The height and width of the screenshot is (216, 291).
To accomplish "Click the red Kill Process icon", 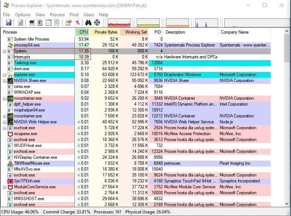I will tap(77, 23).
